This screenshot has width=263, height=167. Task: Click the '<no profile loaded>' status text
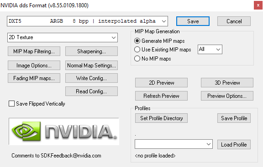pyautogui.click(x=155, y=156)
